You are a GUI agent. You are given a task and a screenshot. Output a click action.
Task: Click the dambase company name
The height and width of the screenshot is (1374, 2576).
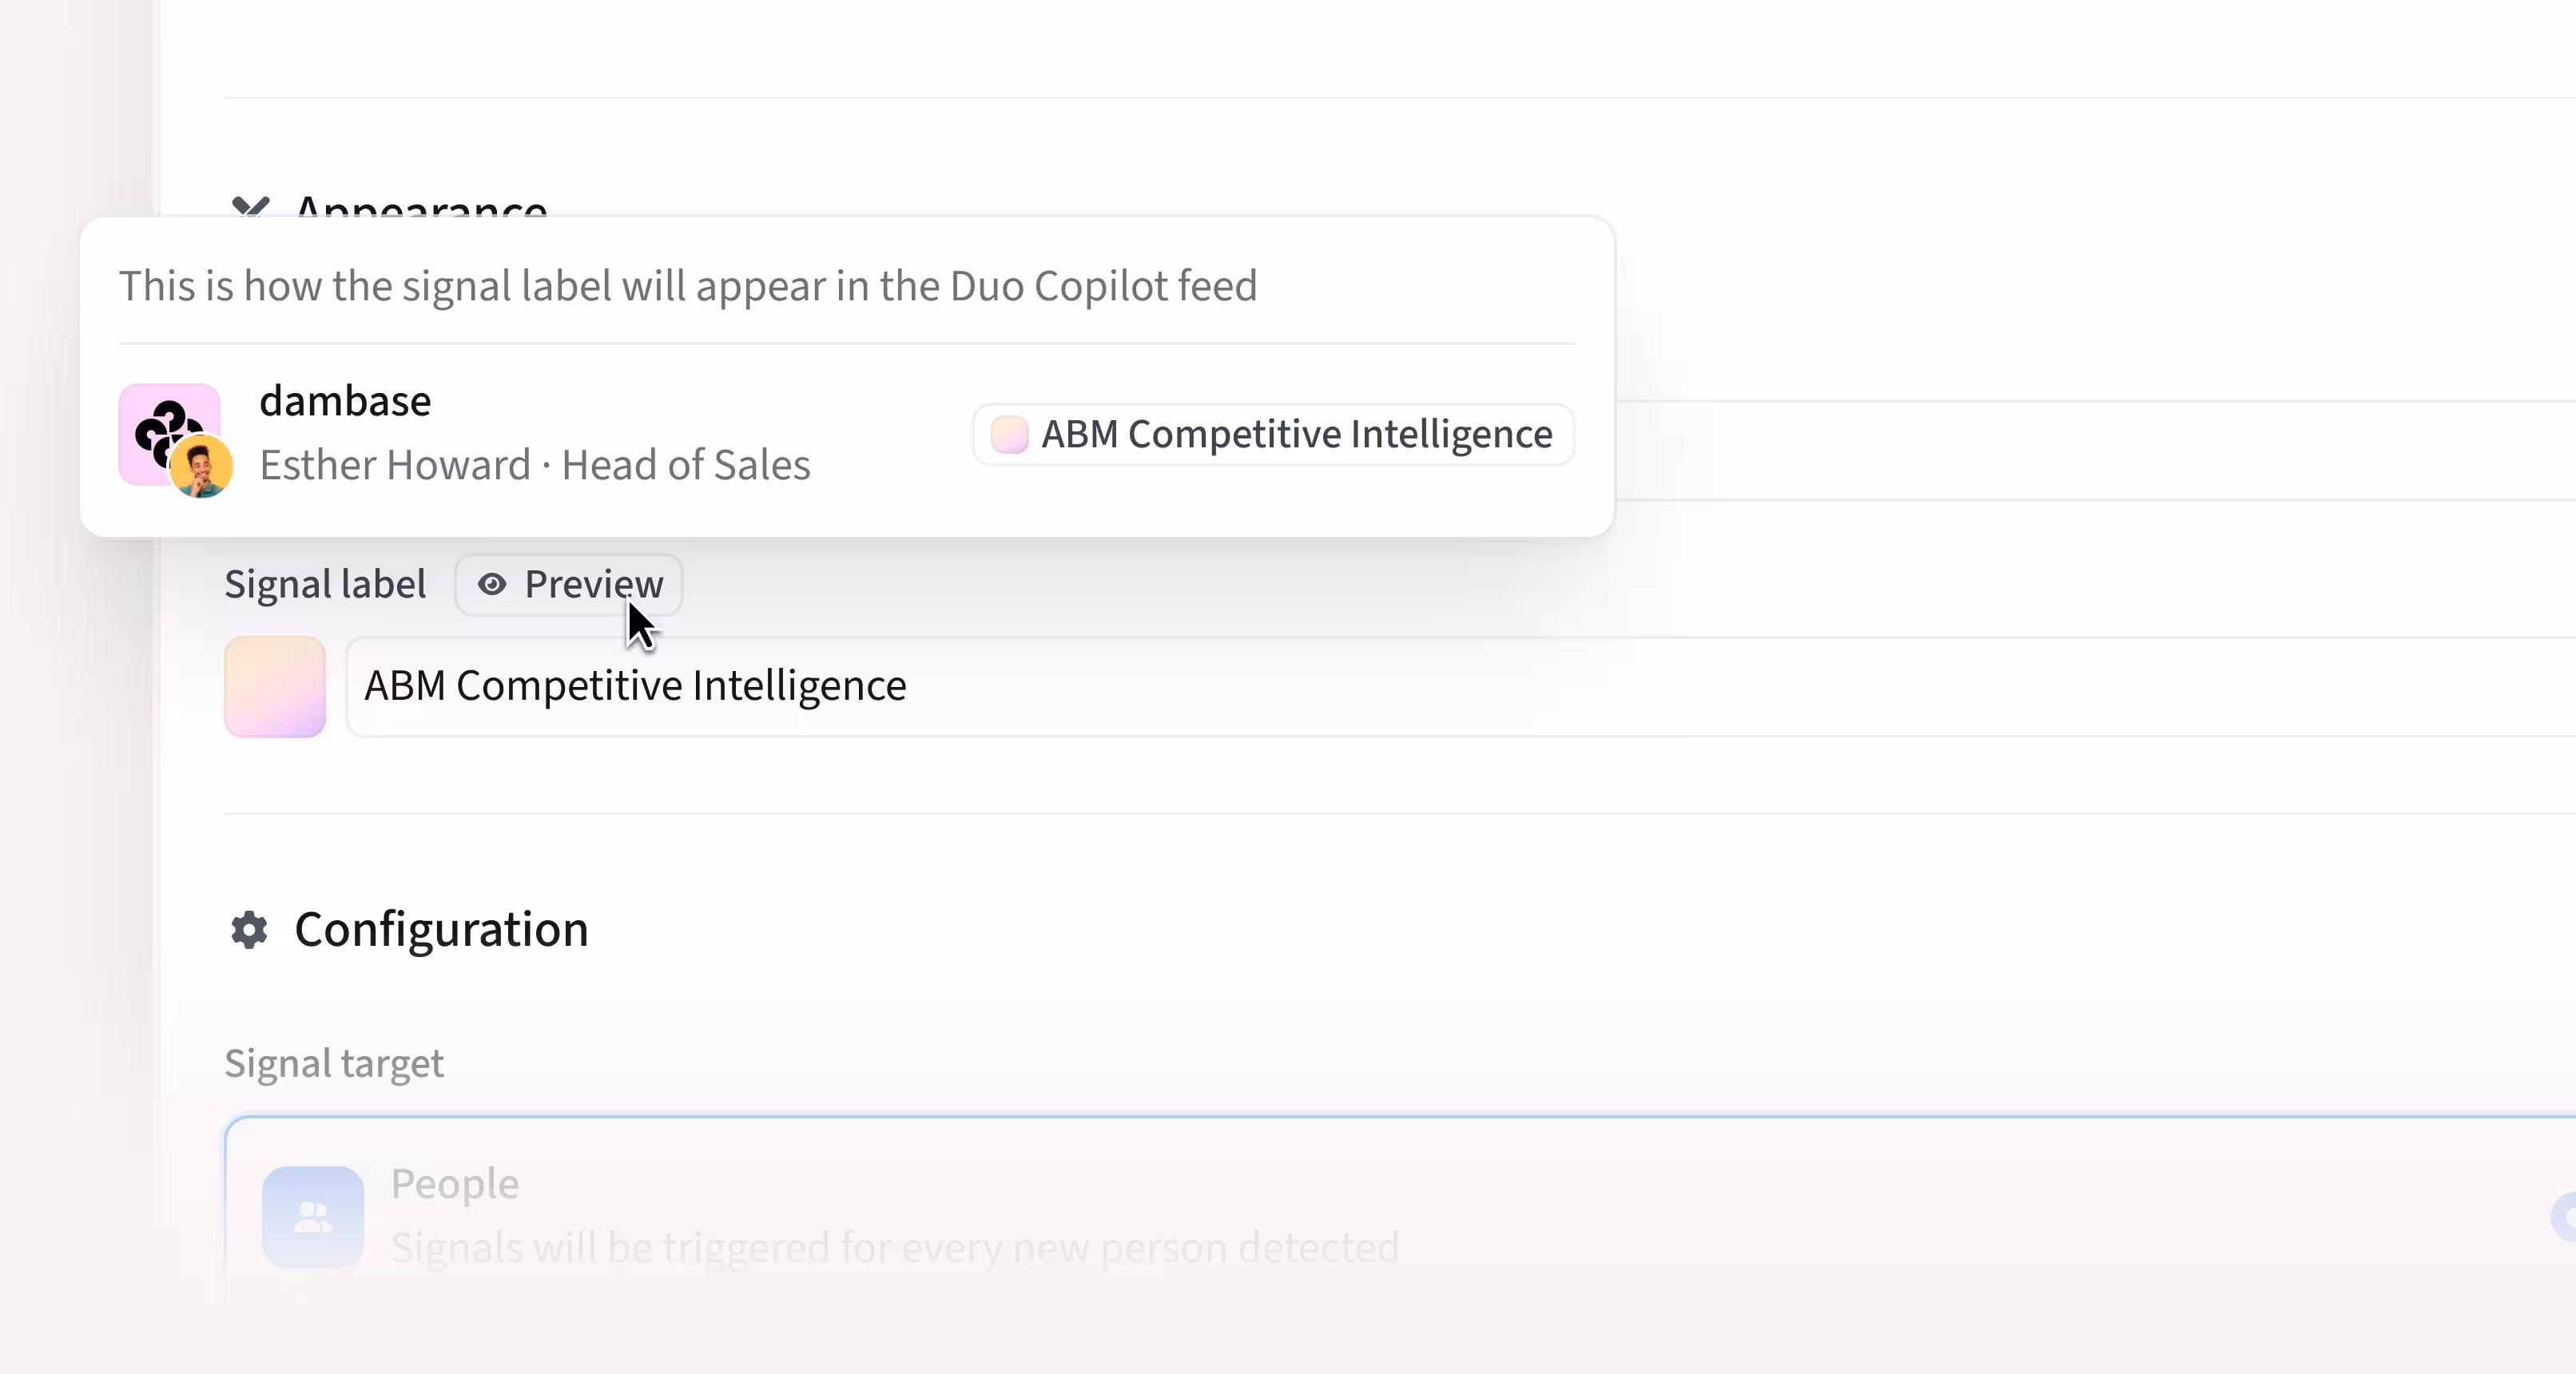pyautogui.click(x=345, y=402)
